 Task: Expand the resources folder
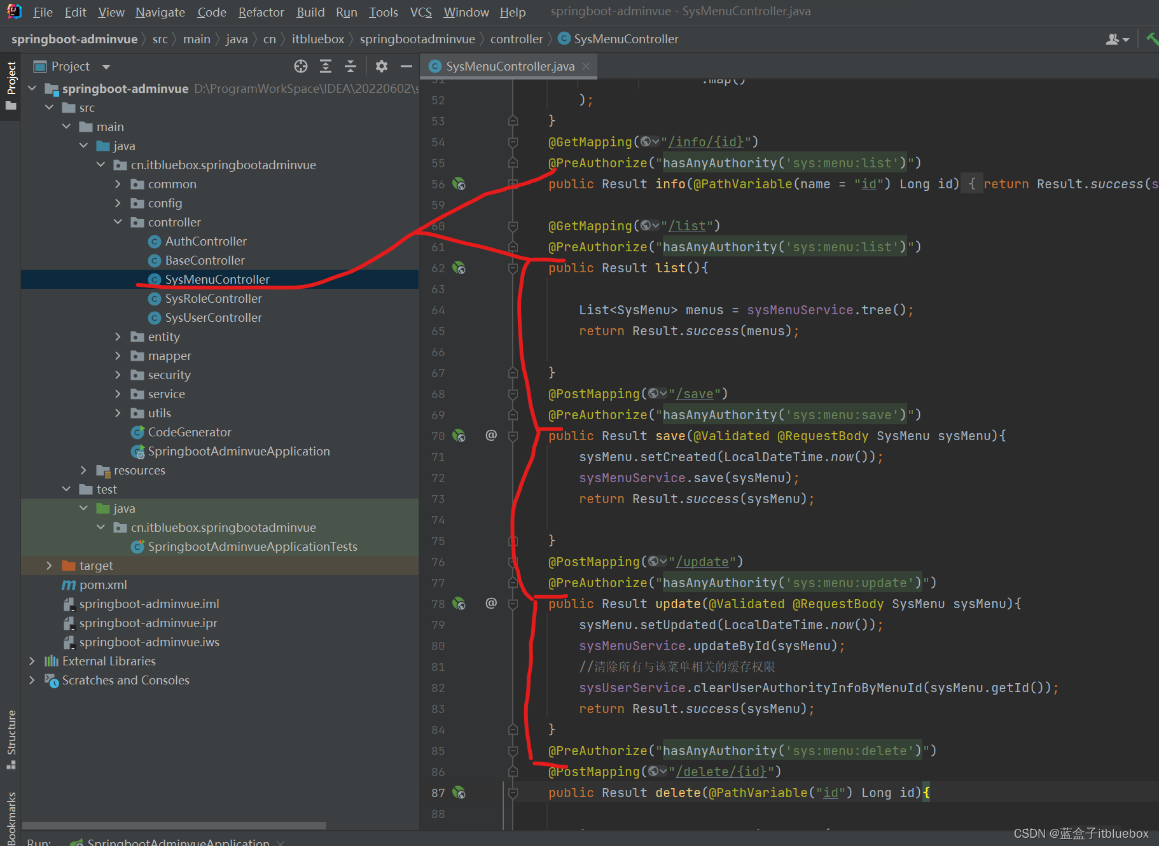pyautogui.click(x=83, y=470)
